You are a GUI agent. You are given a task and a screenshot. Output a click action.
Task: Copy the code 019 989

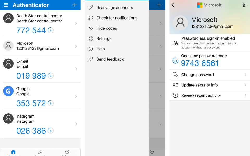[31, 76]
